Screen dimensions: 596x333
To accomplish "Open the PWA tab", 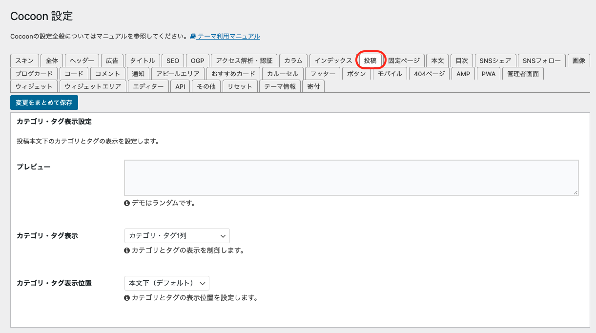I will (x=489, y=74).
